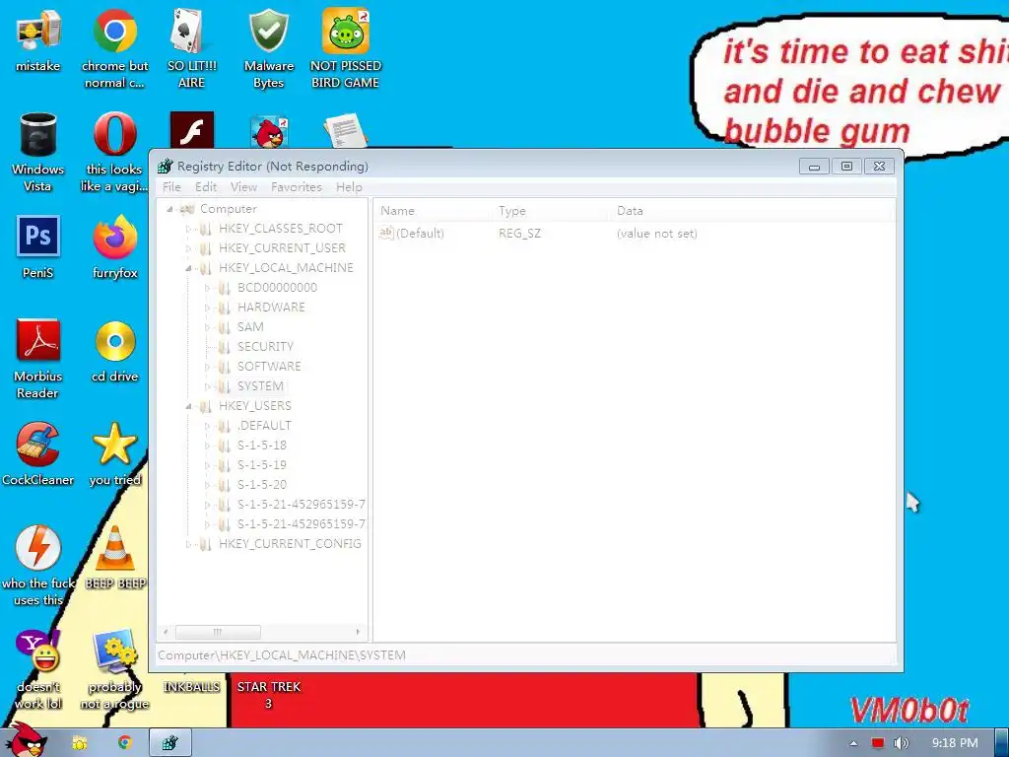Minimize the Registry Editor window
The height and width of the screenshot is (757, 1009).
tap(814, 166)
